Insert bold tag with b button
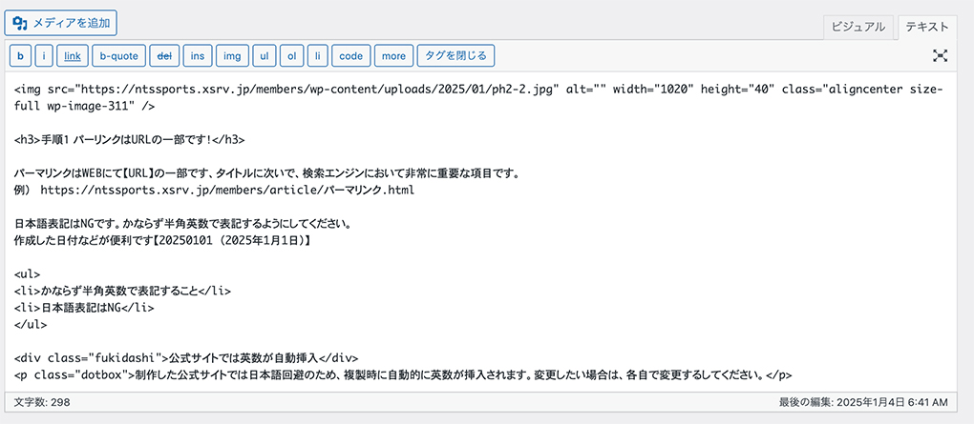Screen dimensions: 974x424 tap(20, 56)
